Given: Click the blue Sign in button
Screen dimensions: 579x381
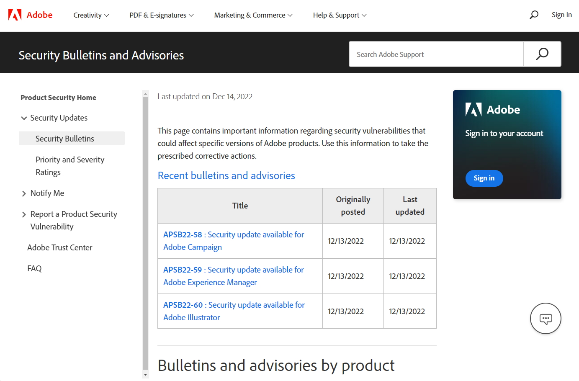Looking at the screenshot, I should click(x=484, y=178).
